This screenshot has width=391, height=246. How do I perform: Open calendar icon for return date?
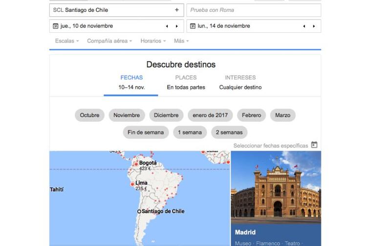193,26
